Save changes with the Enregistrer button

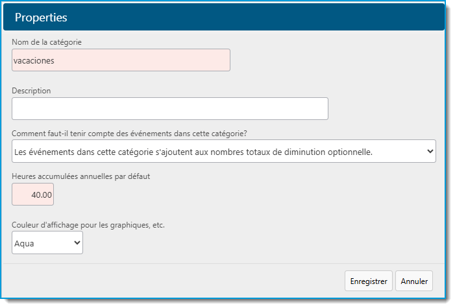(x=369, y=281)
